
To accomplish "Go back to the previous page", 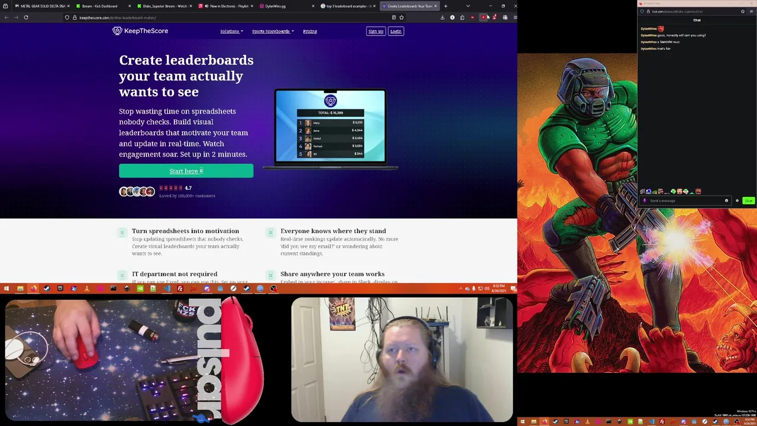I will (x=7, y=17).
